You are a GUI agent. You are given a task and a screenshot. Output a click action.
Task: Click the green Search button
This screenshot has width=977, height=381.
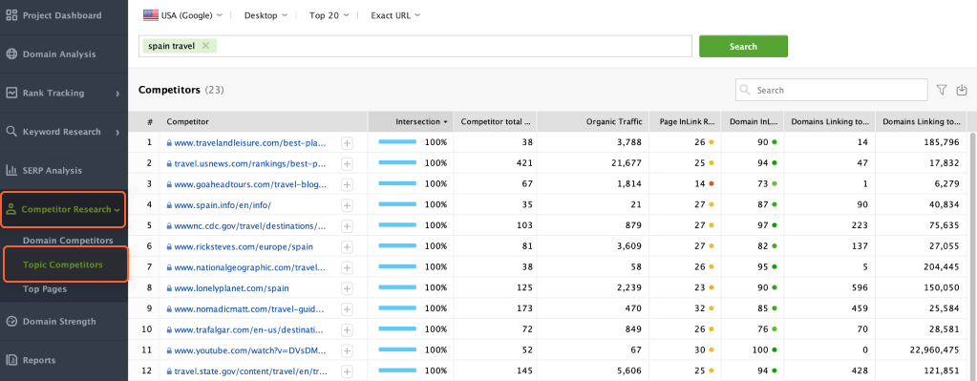click(x=743, y=46)
